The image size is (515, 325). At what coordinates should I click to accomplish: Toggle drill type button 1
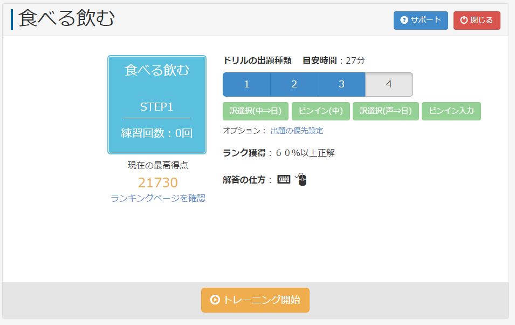coord(246,84)
